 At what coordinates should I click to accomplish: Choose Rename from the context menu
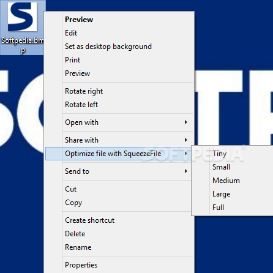click(x=119, y=247)
